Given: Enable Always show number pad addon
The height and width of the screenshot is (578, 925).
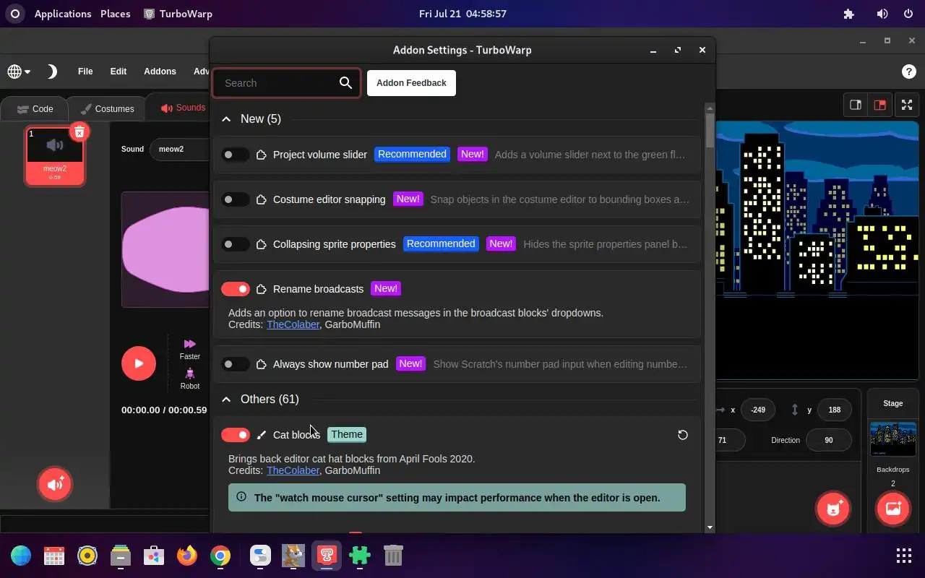Looking at the screenshot, I should point(235,364).
